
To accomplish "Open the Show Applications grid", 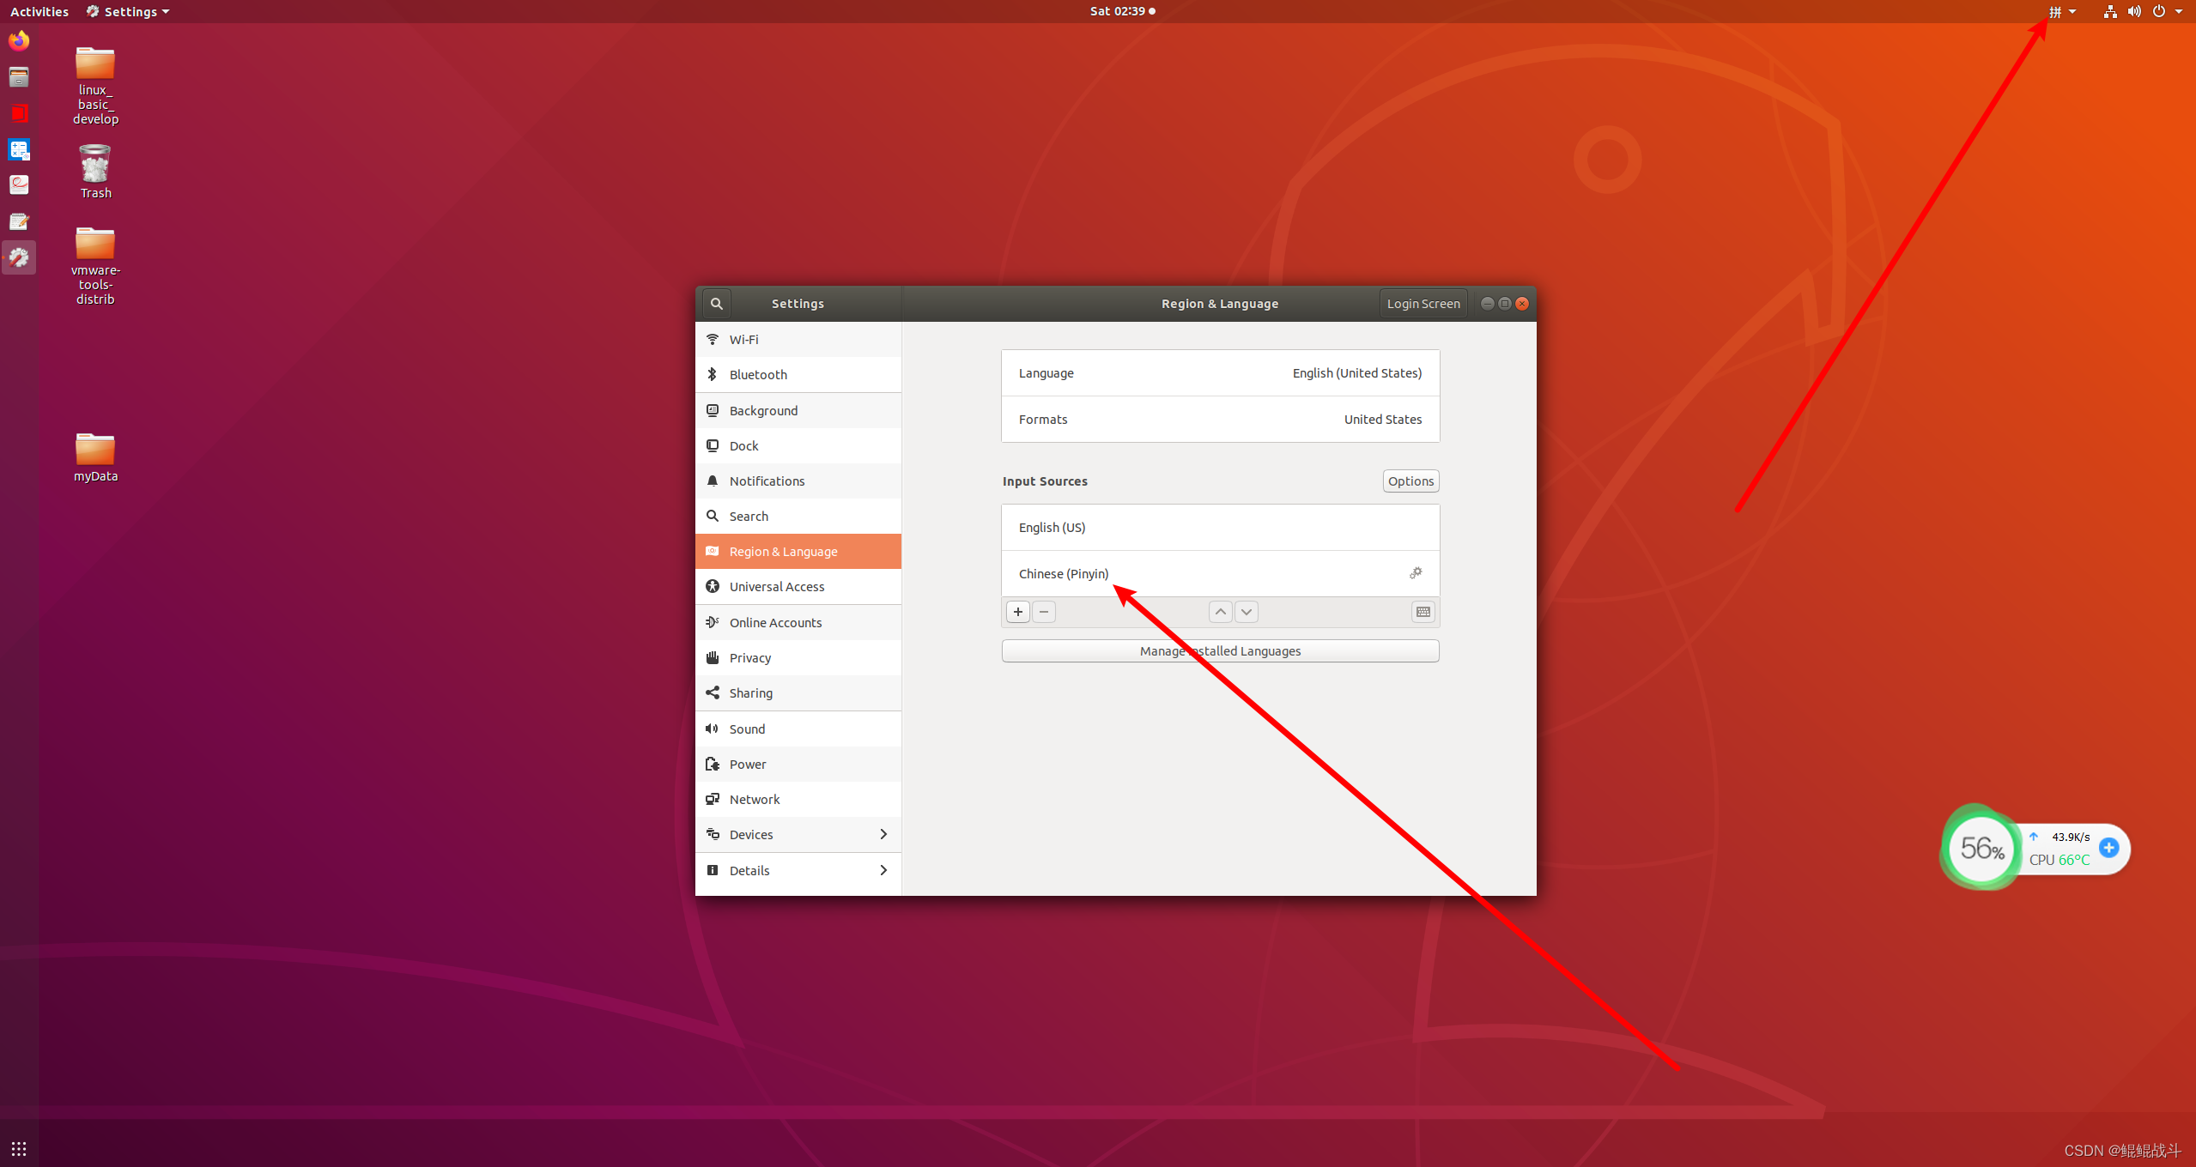I will (19, 1148).
